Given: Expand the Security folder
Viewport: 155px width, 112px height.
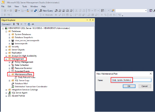Looking at the screenshot, I should 6,47.
